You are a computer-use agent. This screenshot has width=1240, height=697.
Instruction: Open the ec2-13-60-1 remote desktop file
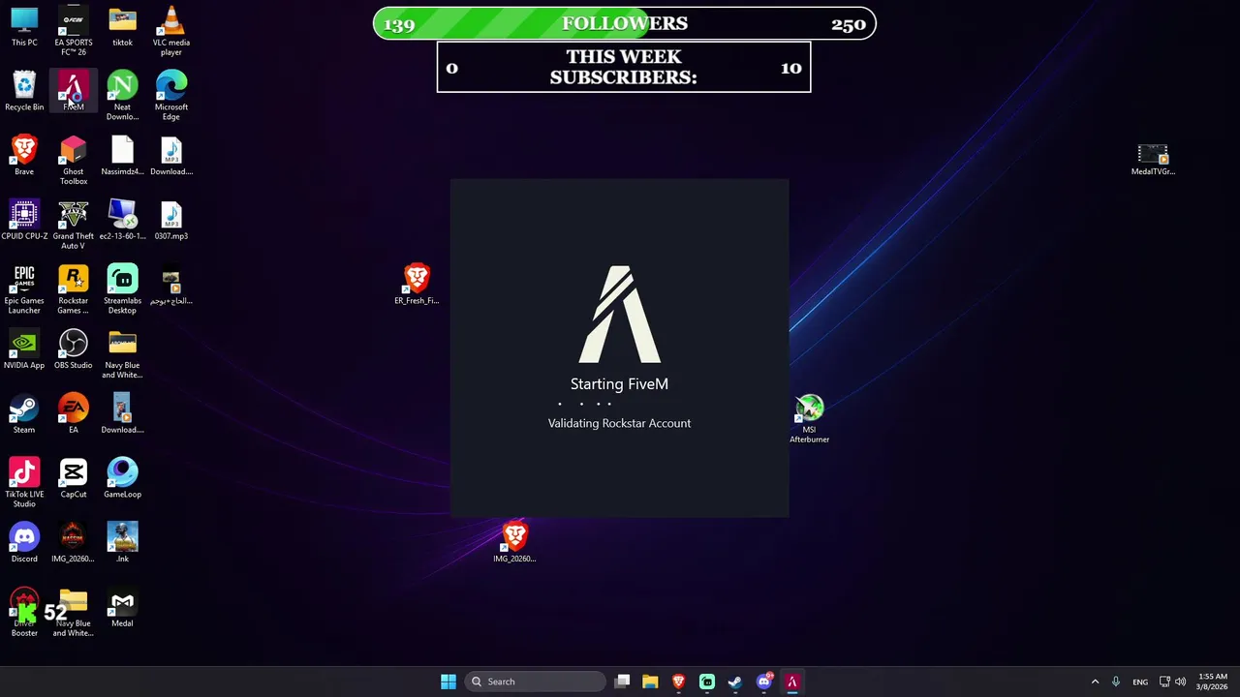tap(122, 220)
